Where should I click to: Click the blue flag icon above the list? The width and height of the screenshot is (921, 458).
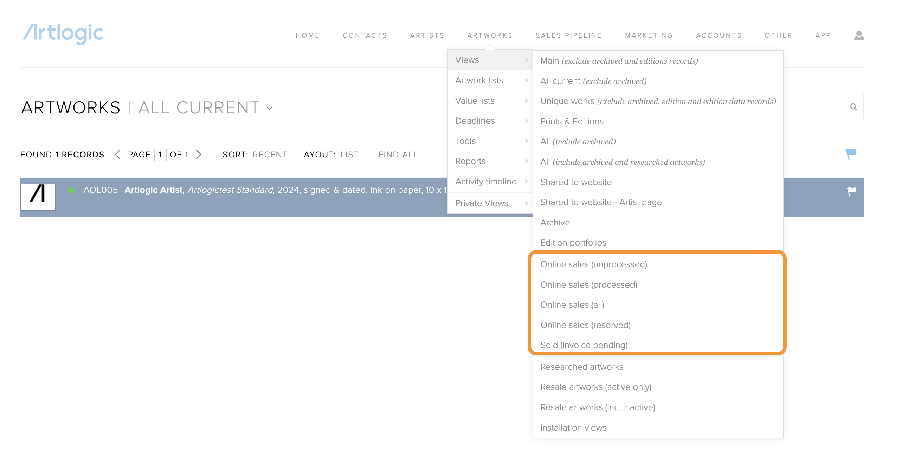(851, 154)
